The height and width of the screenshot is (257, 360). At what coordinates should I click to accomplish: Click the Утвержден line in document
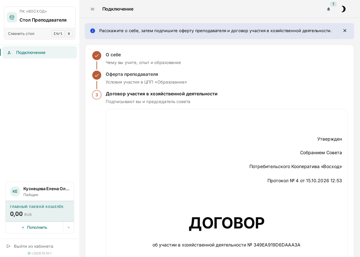pyautogui.click(x=330, y=139)
